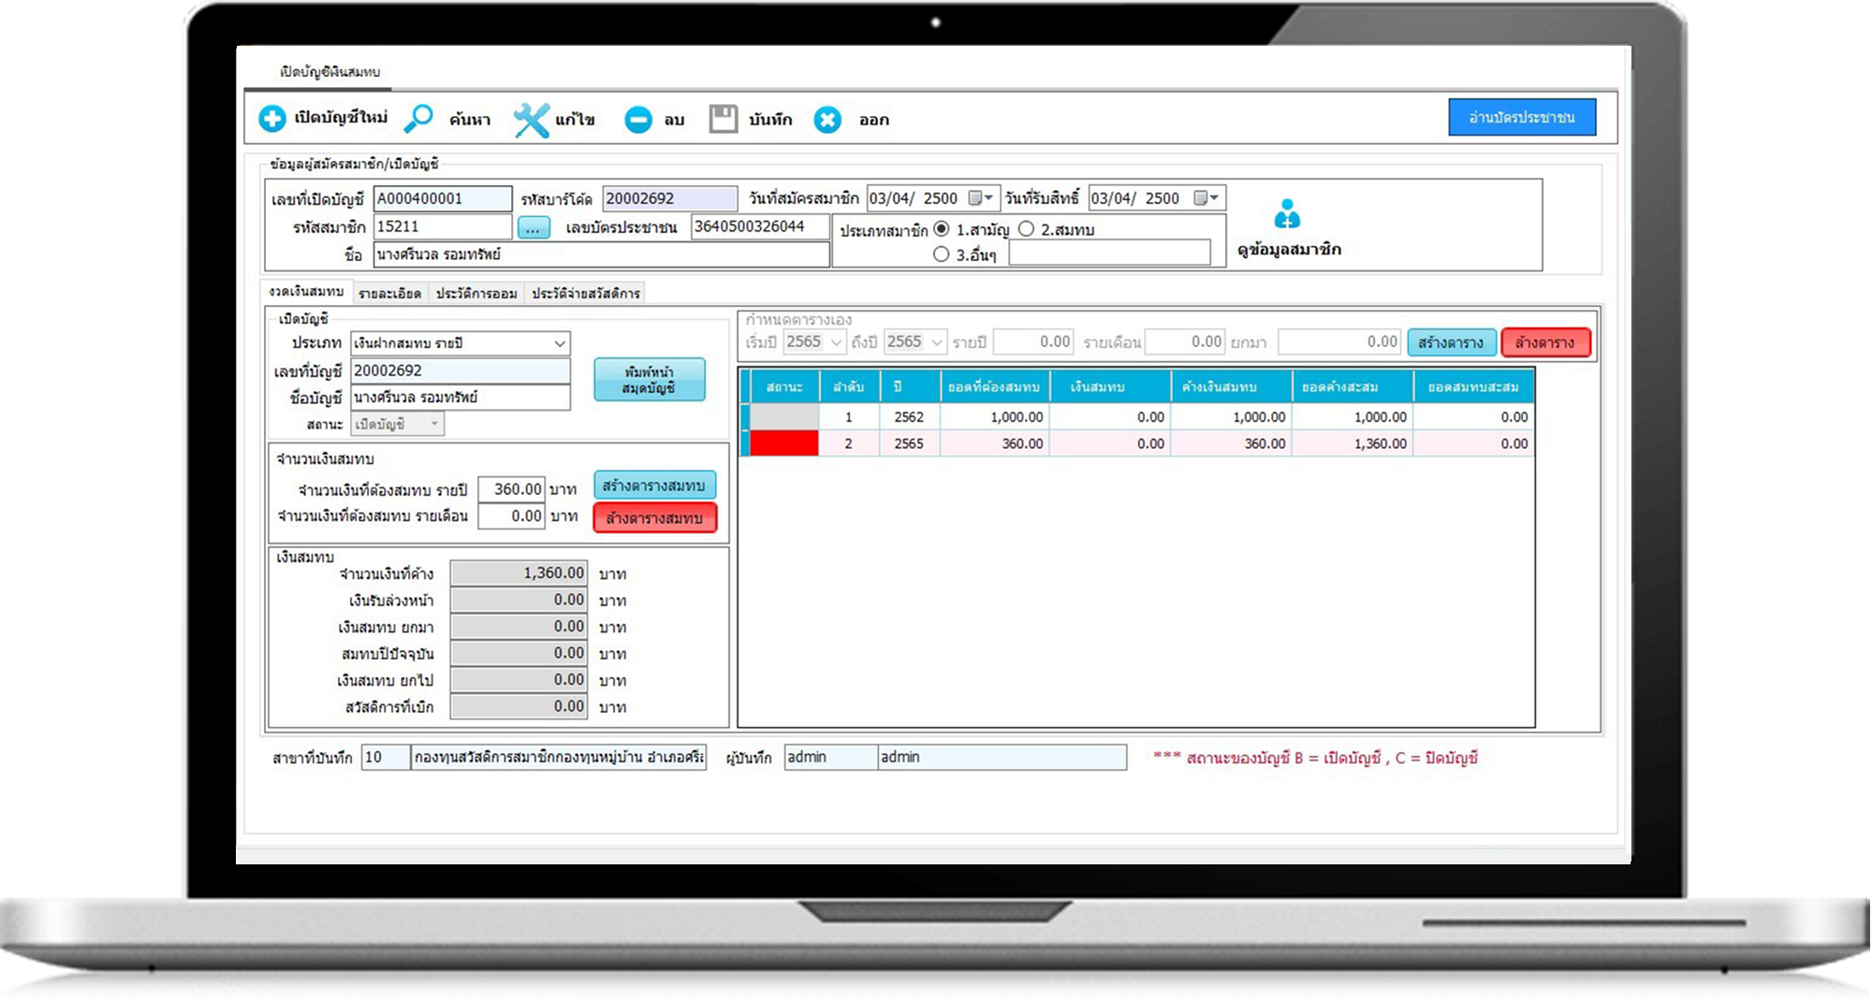Select the 3.อื่นๆ member type radio
This screenshot has width=1872, height=1000.
942,254
